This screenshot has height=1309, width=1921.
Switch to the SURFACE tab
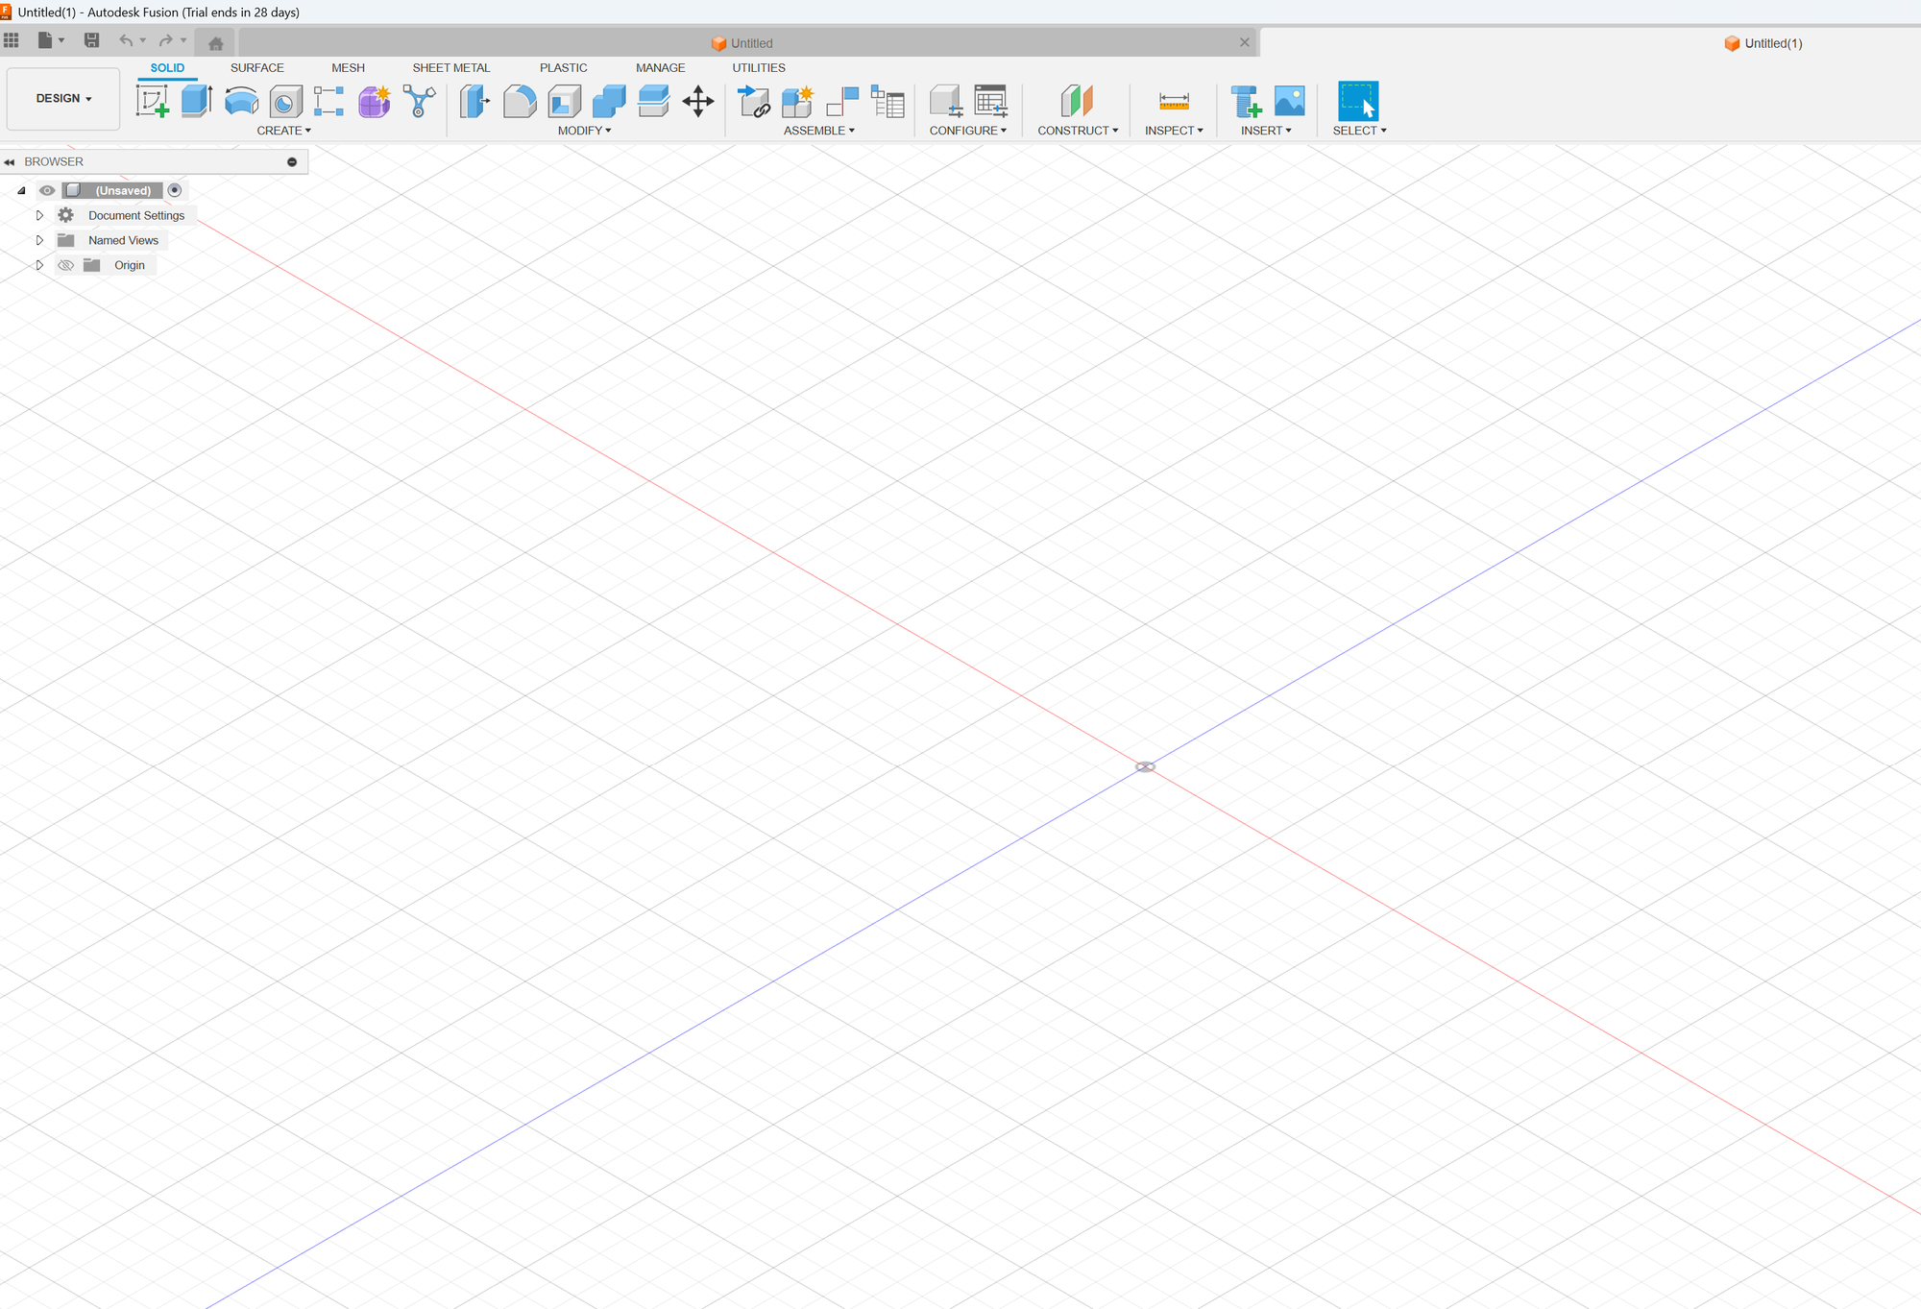256,68
